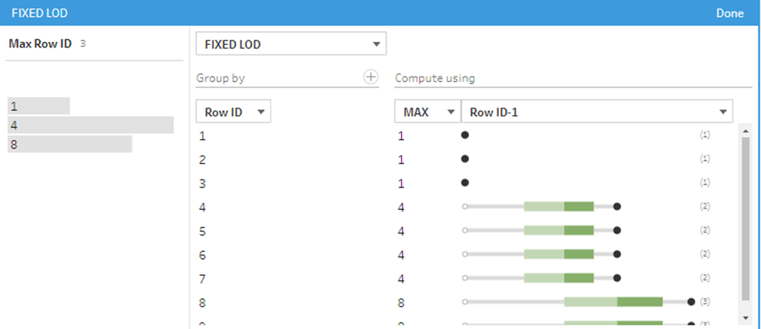Click the (3) count indicator for row 8

coord(705,302)
